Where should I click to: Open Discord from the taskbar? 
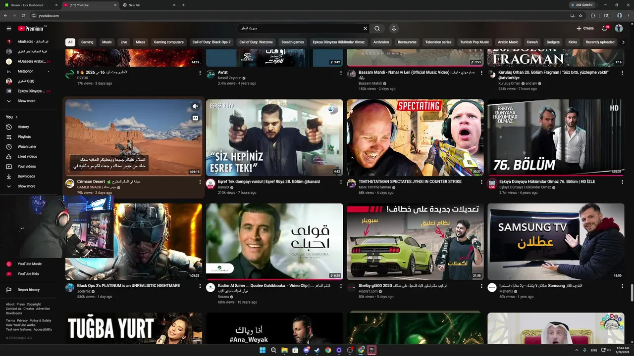[306, 350]
